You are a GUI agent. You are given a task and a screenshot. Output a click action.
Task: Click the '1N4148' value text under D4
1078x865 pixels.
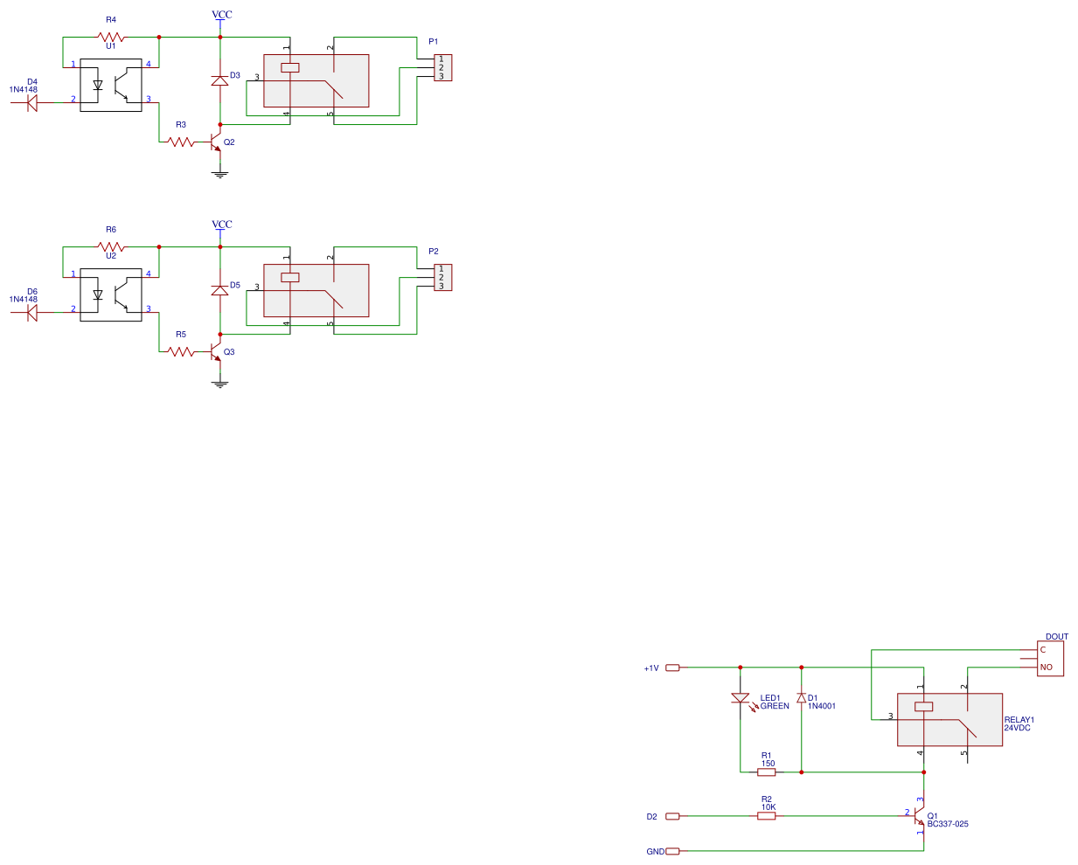(24, 90)
